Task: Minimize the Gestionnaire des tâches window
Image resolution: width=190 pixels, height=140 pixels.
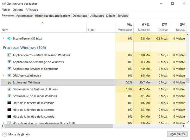Action: (x=161, y=3)
